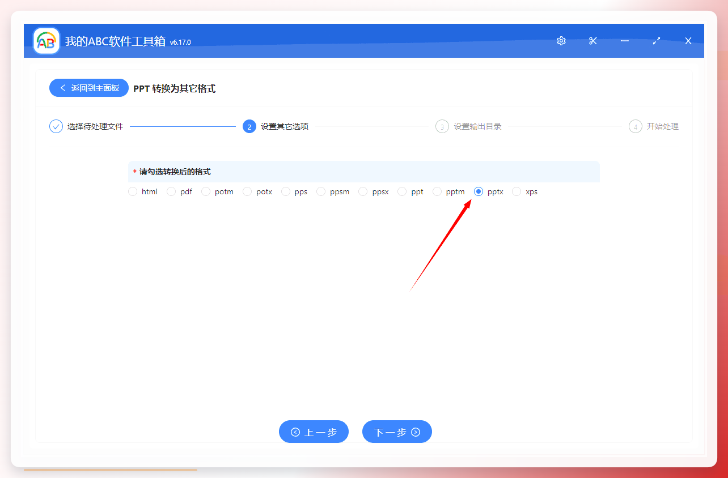728x478 pixels.
Task: Click the 请勾选转换后的格式 label
Action: pos(175,172)
